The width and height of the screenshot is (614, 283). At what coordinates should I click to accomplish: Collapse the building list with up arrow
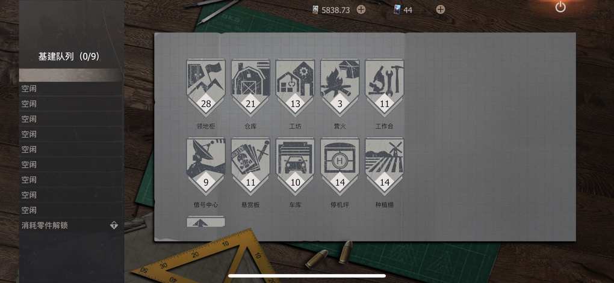(x=206, y=222)
